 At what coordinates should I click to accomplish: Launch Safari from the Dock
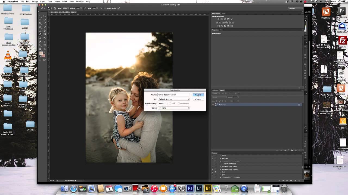pos(73,188)
